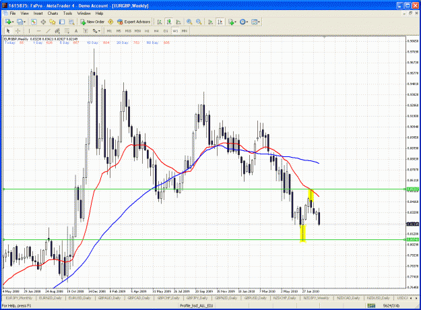
Task: Open the arrows objects dropdown
Action: (96, 31)
